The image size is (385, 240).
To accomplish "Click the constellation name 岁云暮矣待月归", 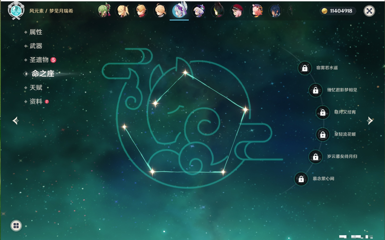I will [x=342, y=156].
